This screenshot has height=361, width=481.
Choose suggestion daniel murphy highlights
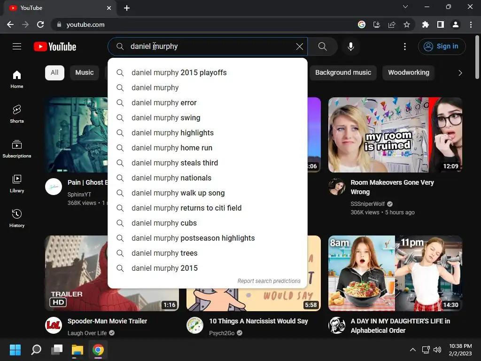point(208,133)
